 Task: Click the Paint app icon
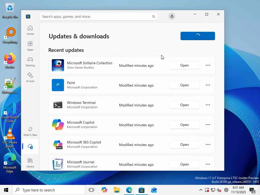click(58, 85)
